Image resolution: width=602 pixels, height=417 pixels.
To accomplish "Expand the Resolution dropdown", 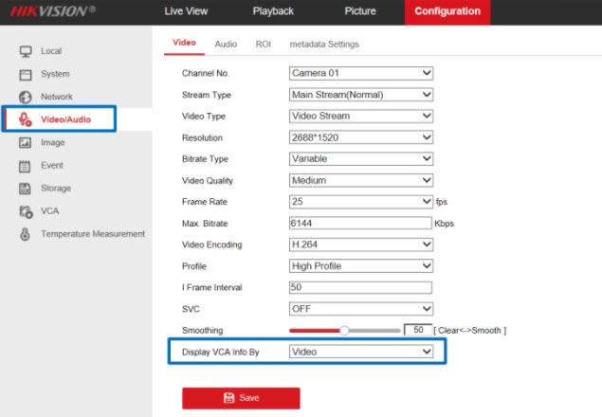I will 360,137.
